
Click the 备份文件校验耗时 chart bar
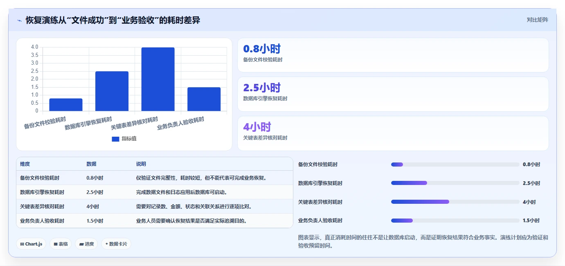[66, 105]
